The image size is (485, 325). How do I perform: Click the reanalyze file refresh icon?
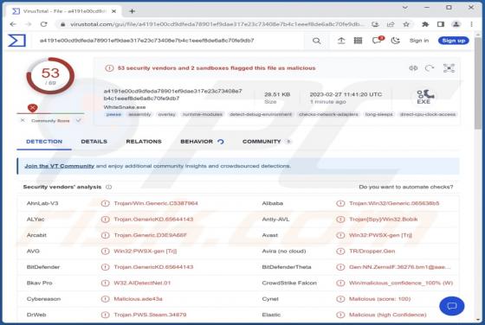(x=429, y=68)
